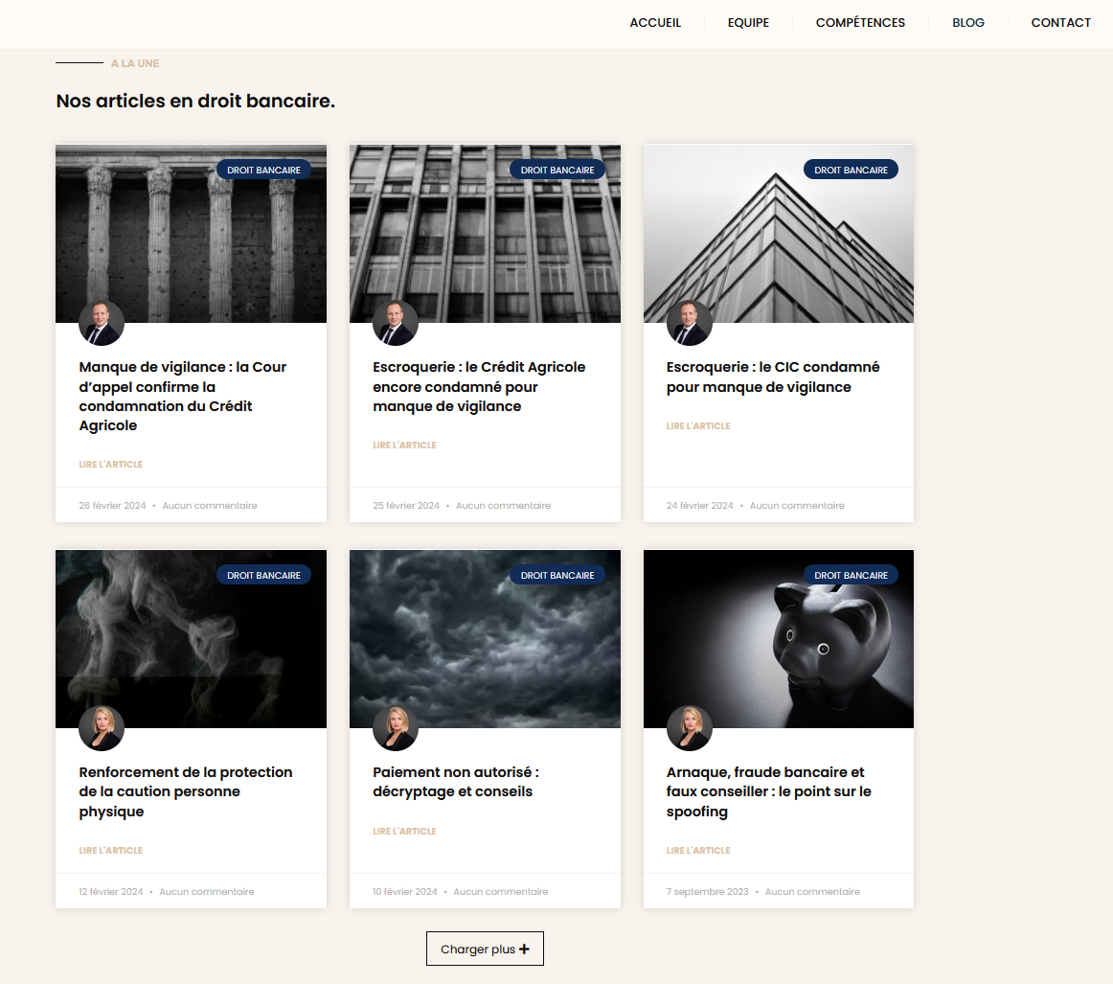
Task: Click the date 25 février 2024
Action: point(406,506)
